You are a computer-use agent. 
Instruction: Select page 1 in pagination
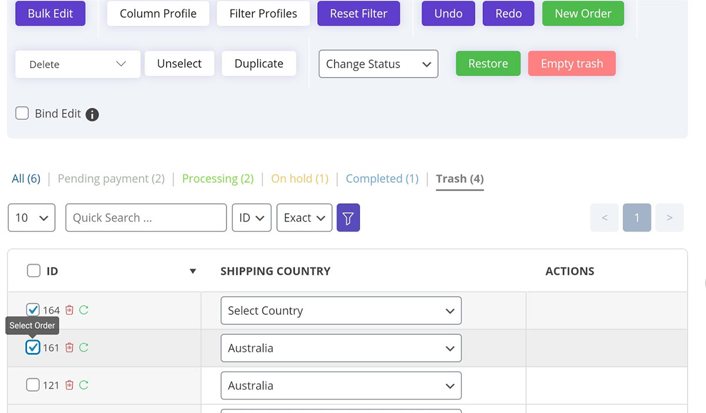click(x=637, y=218)
